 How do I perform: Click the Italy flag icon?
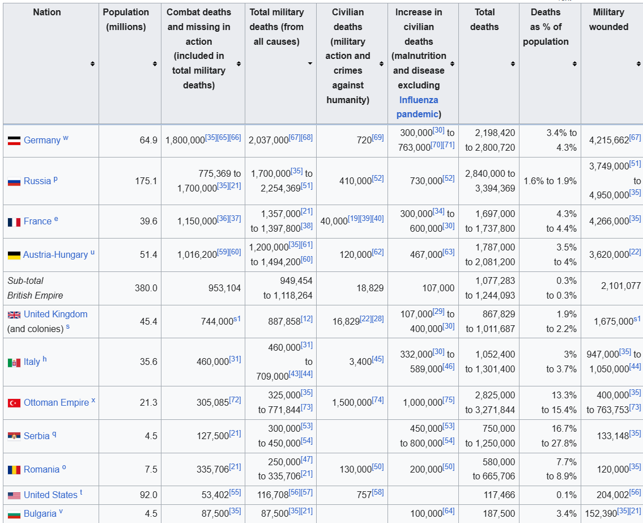point(14,363)
